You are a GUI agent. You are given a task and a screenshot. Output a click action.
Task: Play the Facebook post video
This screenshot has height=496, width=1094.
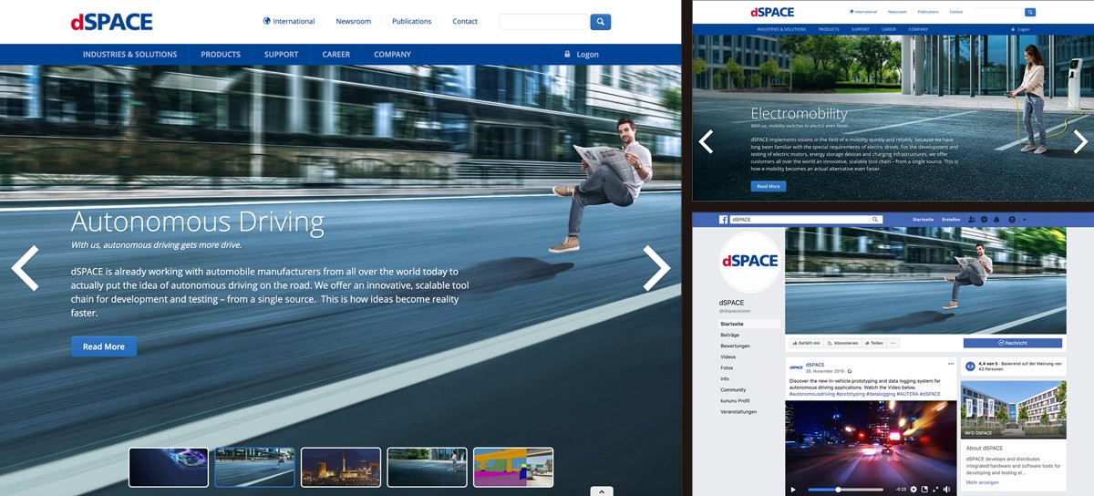pos(793,490)
